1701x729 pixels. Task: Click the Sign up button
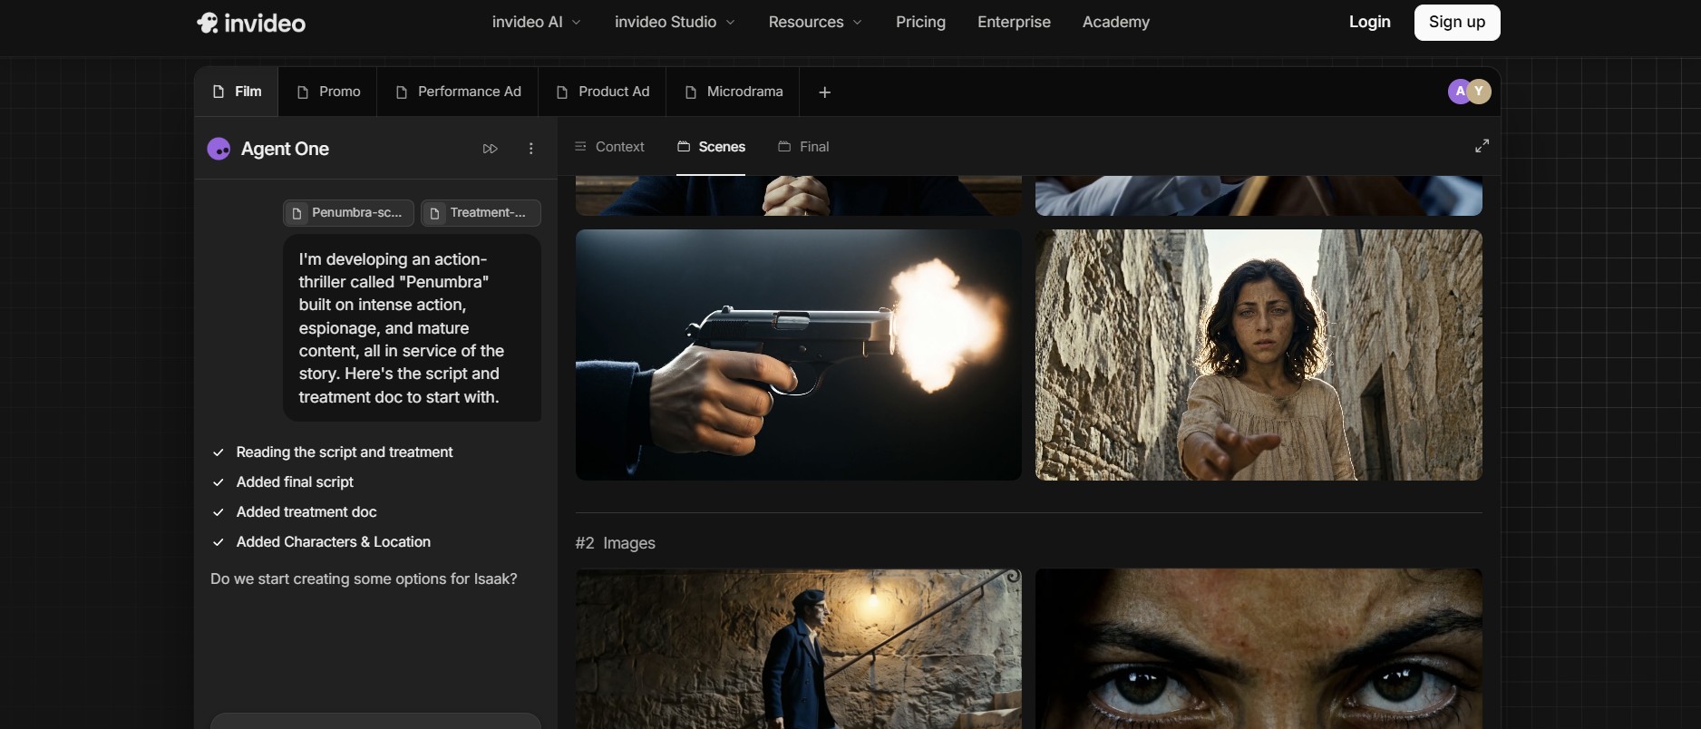point(1457,22)
